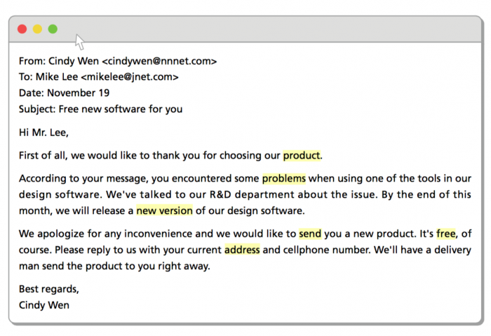Click the subject line "Free new software for you"

121,109
